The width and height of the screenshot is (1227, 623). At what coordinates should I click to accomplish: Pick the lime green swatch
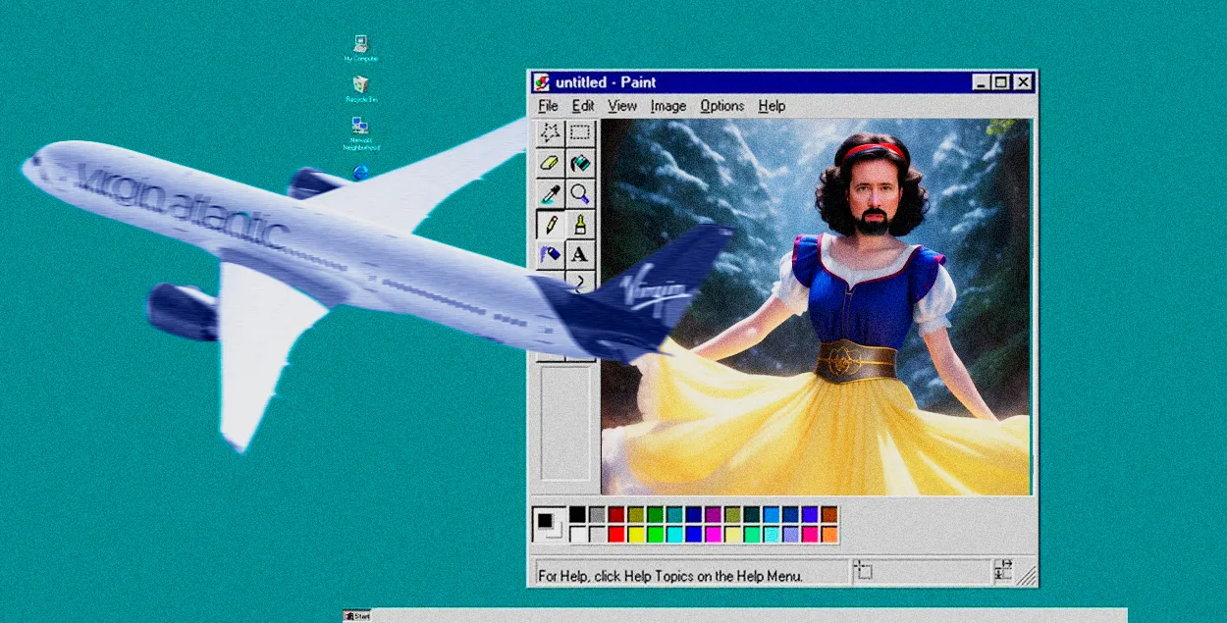pyautogui.click(x=655, y=535)
